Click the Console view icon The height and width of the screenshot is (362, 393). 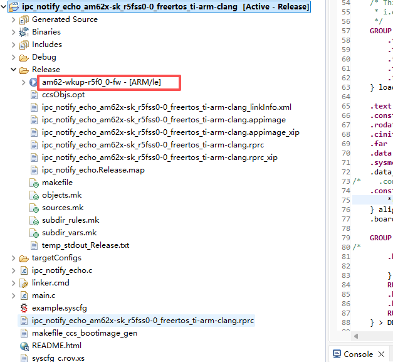coord(337,354)
